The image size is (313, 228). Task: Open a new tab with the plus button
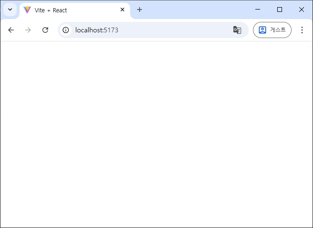pos(140,10)
